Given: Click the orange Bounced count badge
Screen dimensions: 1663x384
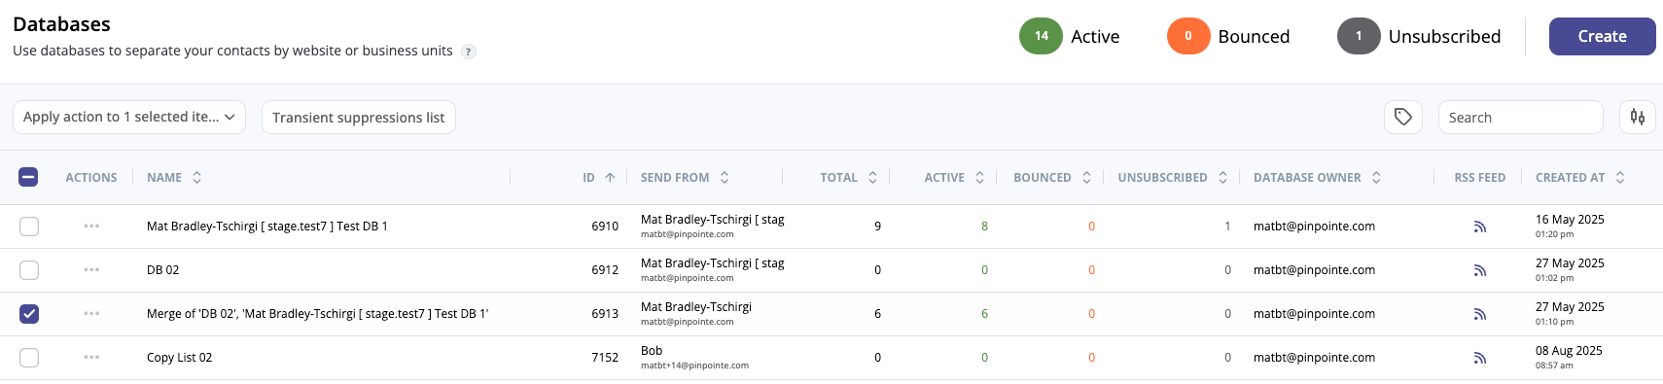Looking at the screenshot, I should click(x=1188, y=36).
